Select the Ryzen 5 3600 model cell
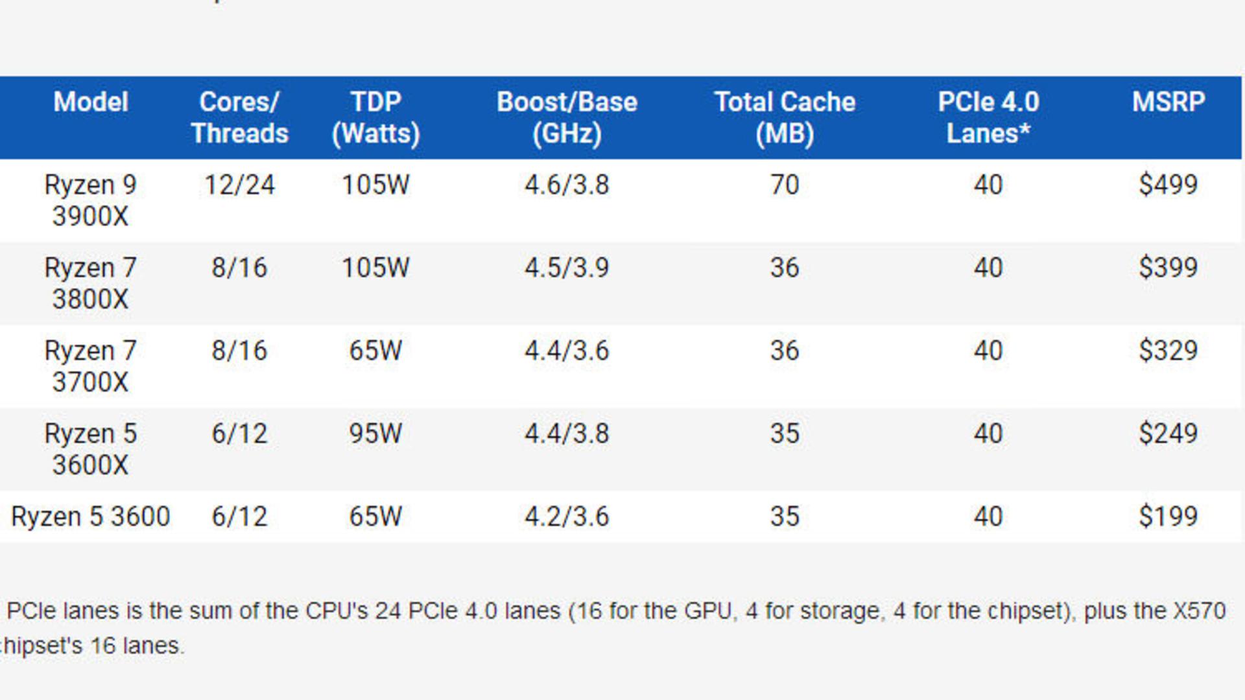 coord(90,517)
